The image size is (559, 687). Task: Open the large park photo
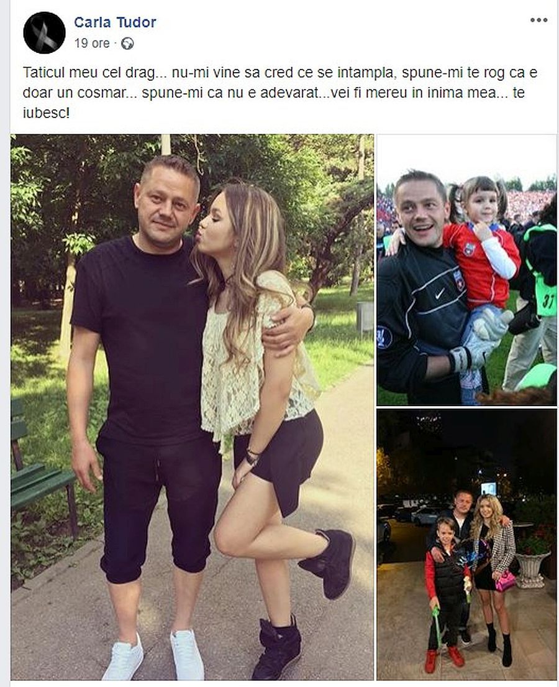(x=192, y=407)
